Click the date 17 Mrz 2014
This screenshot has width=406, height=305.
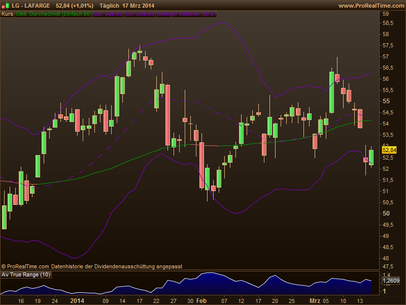(x=138, y=6)
